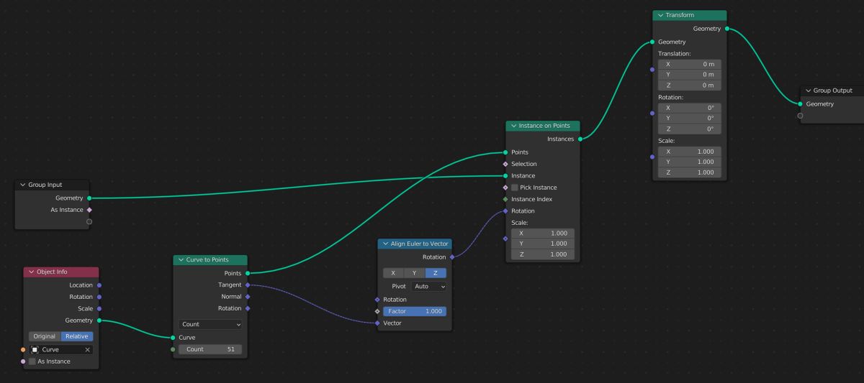The height and width of the screenshot is (383, 864).
Task: Edit the Translation X field in Transform
Action: point(690,64)
